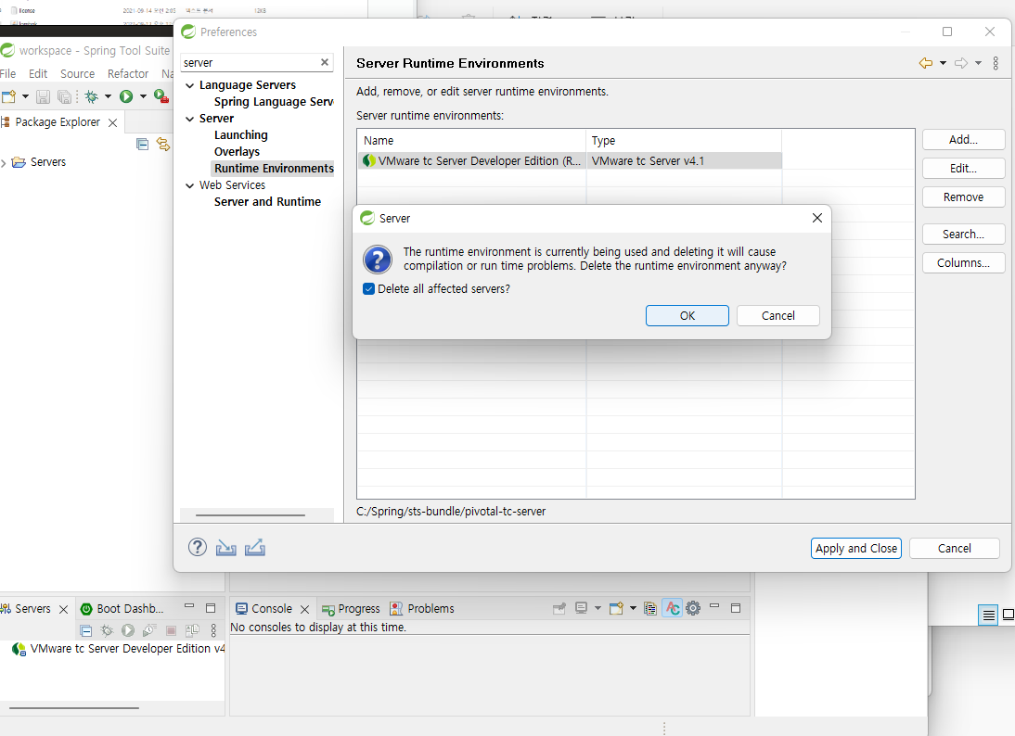The width and height of the screenshot is (1015, 736).
Task: Open the New wizard dropdown arrow
Action: (25, 97)
